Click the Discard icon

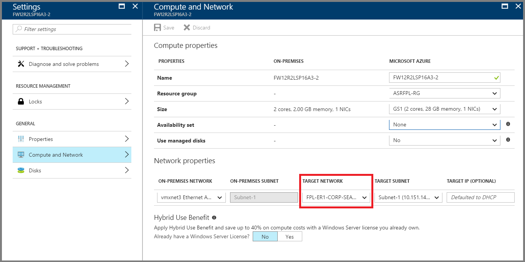(x=187, y=27)
